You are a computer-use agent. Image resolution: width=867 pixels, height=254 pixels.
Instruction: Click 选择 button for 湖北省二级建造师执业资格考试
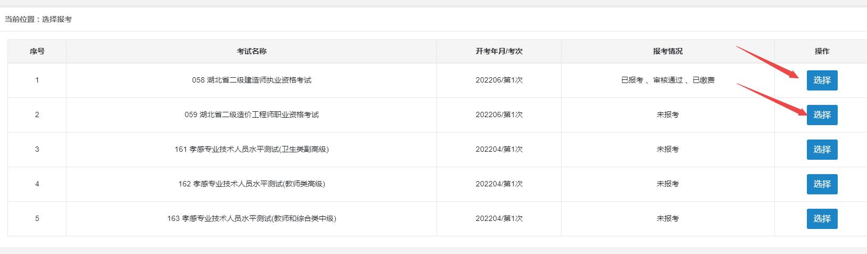[x=822, y=80]
